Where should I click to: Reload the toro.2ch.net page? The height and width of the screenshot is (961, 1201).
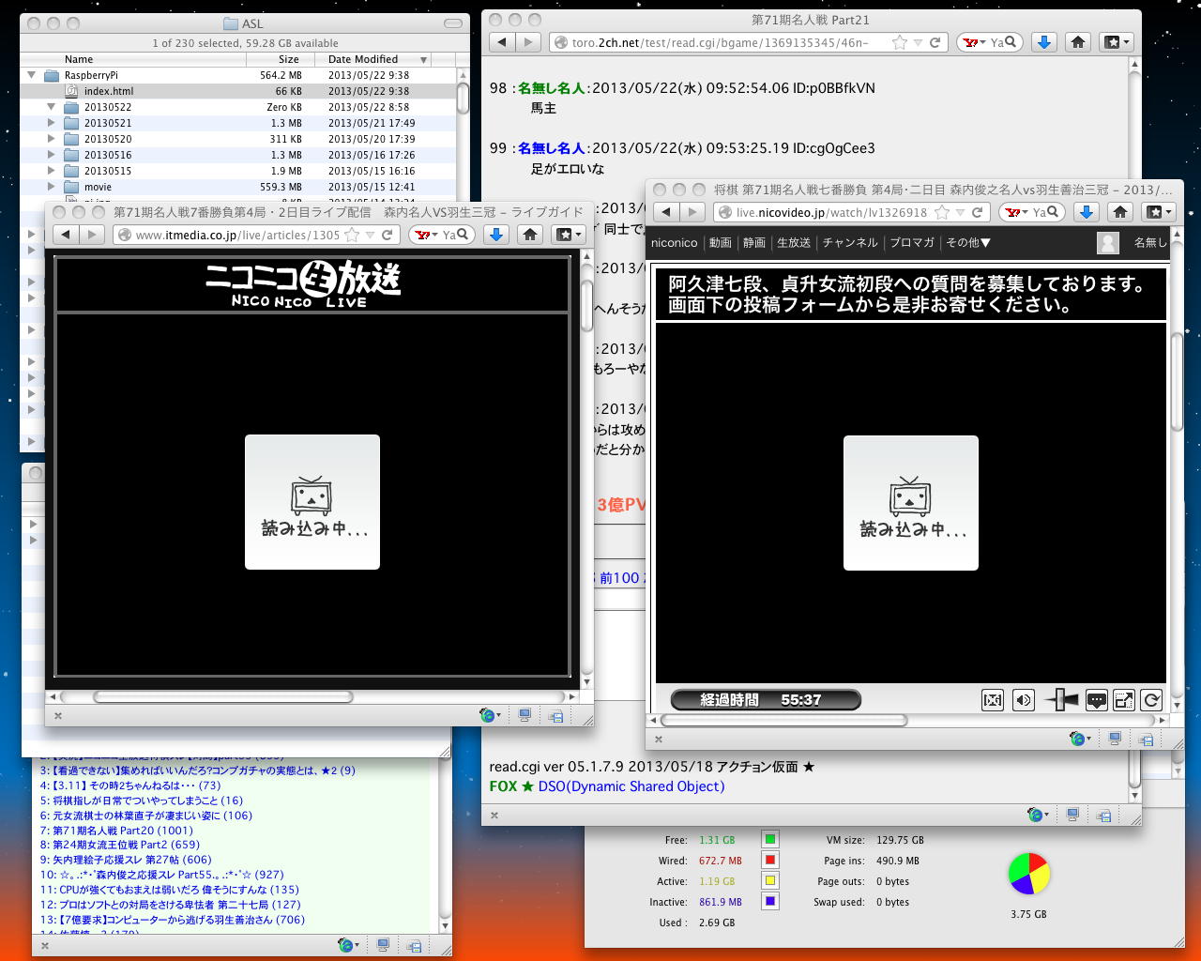(935, 42)
